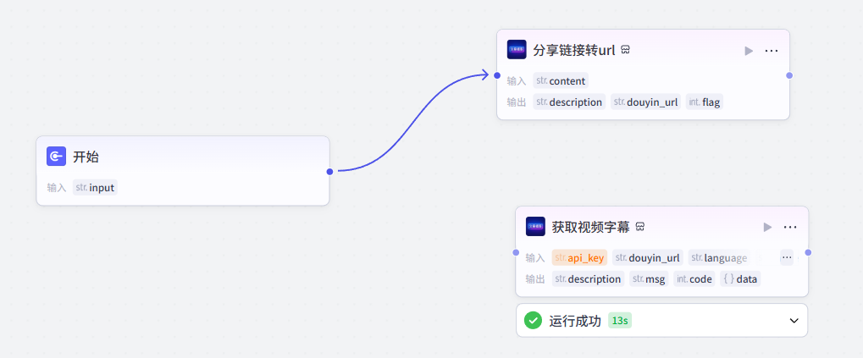This screenshot has height=358, width=863.
Task: Click the 获取视频字幕 plugin icon
Action: click(x=535, y=227)
